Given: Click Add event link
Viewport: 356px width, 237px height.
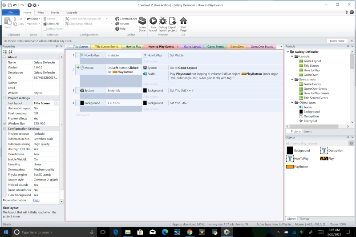Looking at the screenshot, I should (82, 115).
